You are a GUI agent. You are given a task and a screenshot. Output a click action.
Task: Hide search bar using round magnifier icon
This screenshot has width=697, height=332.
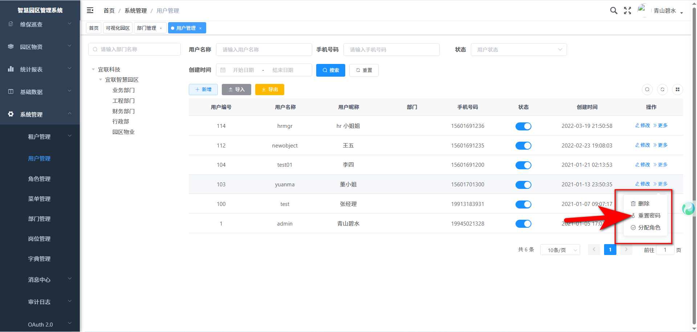[x=647, y=89]
